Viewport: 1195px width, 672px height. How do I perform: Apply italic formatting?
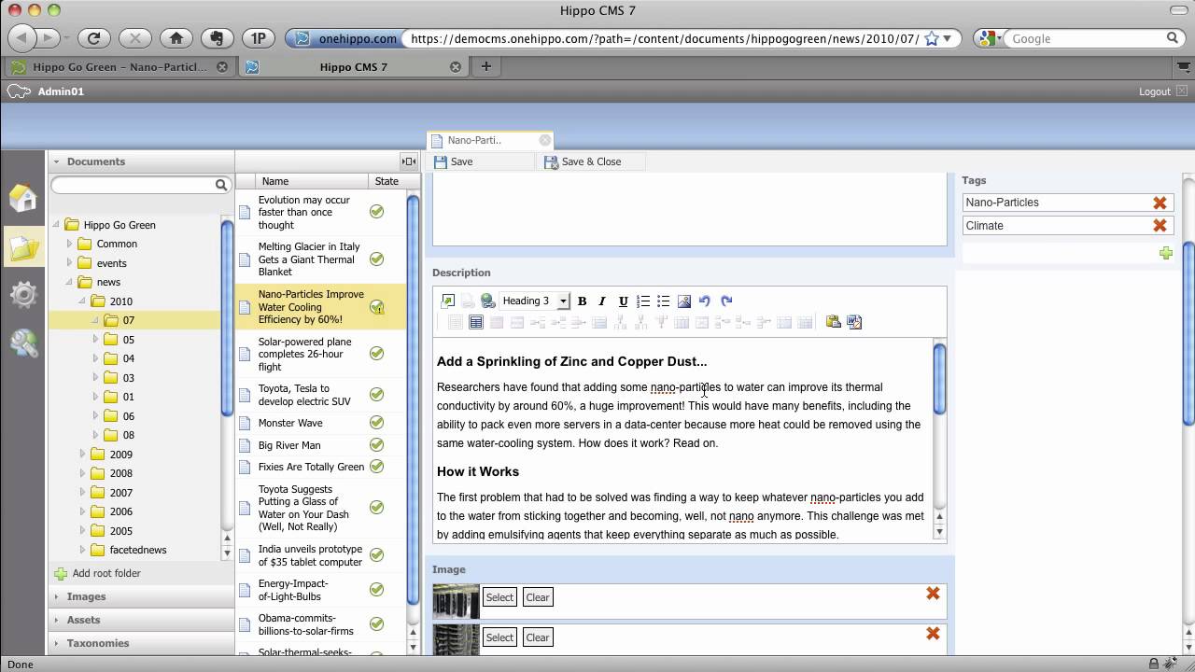coord(602,301)
